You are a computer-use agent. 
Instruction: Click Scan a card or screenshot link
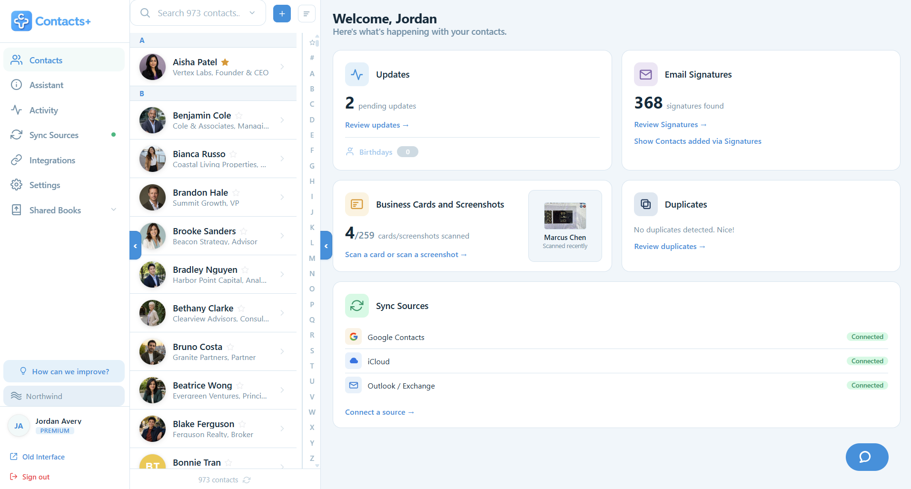(x=406, y=254)
